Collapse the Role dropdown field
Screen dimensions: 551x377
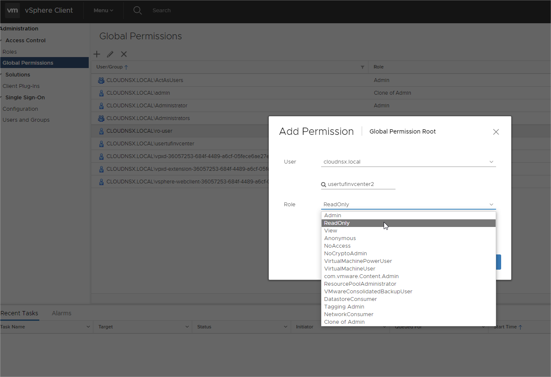click(x=408, y=205)
